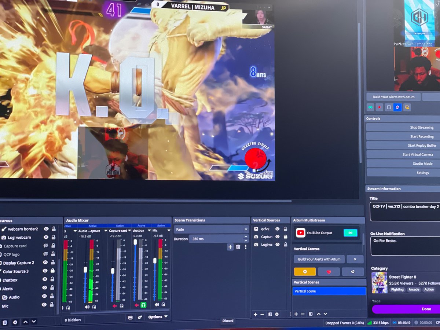Viewport: 440px width, 330px height.
Task: Mute the Mic mixer channel
Action: [157, 304]
